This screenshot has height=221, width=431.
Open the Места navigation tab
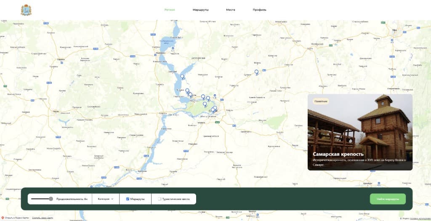(x=230, y=10)
